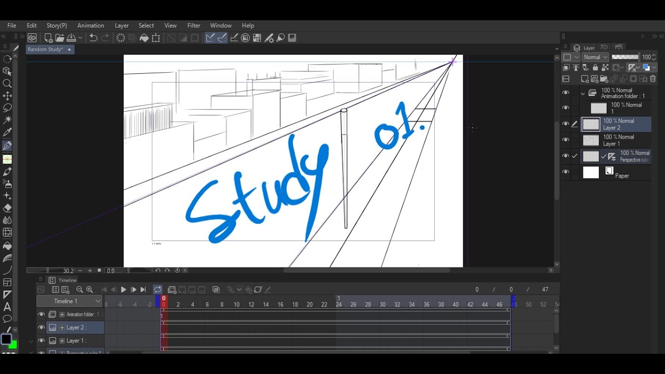Click the Play button in timeline
665x374 pixels.
[x=123, y=290]
